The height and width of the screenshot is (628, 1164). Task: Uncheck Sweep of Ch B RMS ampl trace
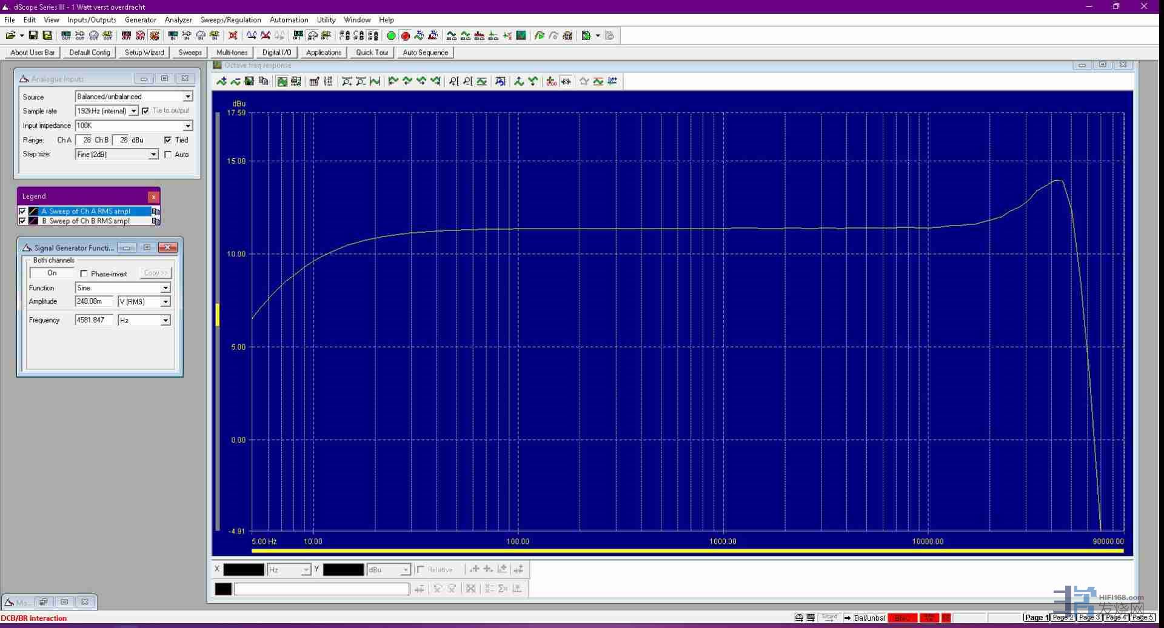[x=22, y=221]
